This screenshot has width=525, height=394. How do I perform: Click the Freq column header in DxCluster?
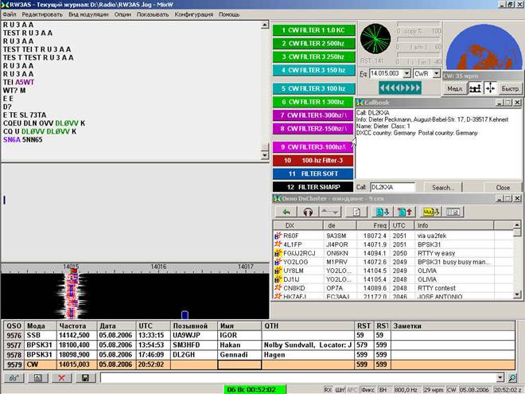tap(373, 225)
